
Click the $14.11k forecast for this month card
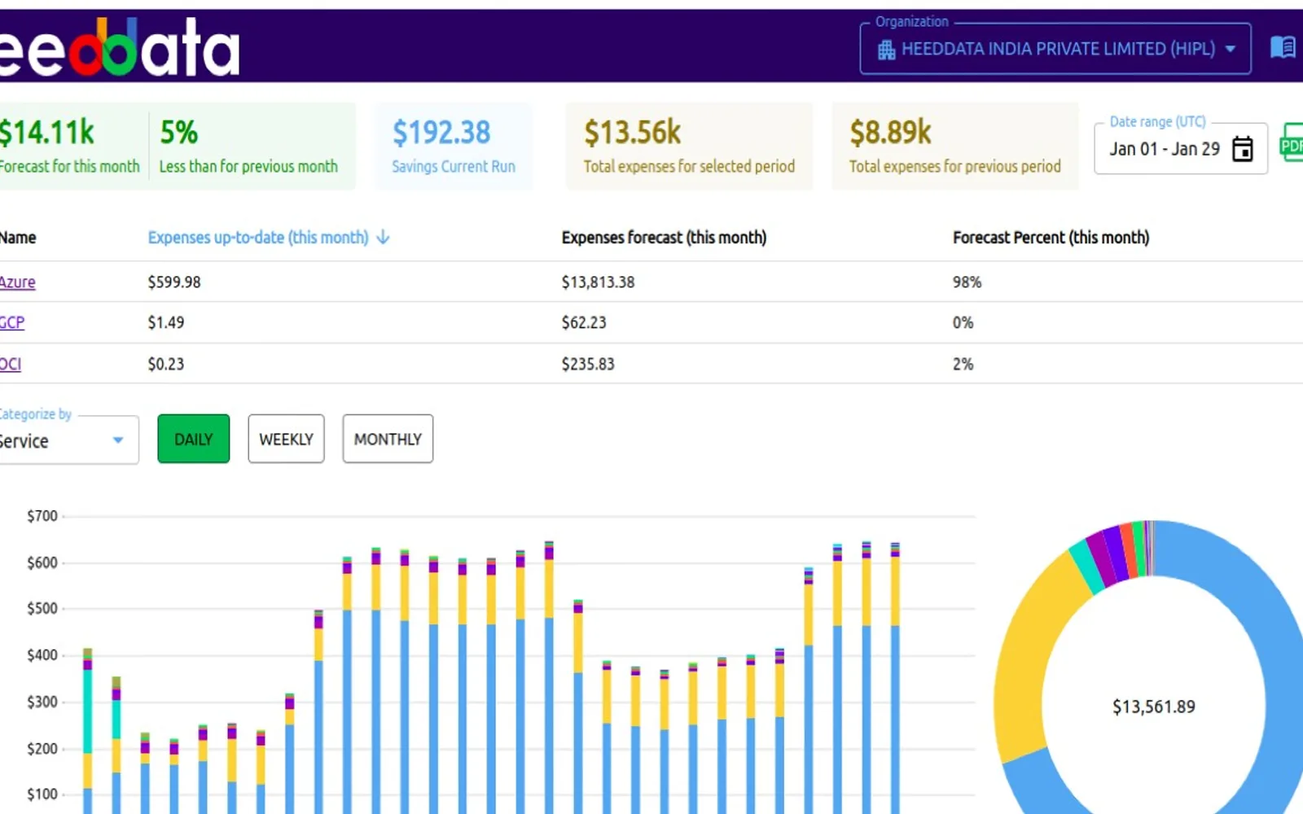[x=72, y=147]
